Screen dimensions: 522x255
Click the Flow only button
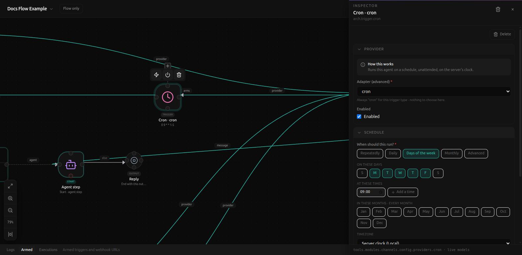point(71,8)
